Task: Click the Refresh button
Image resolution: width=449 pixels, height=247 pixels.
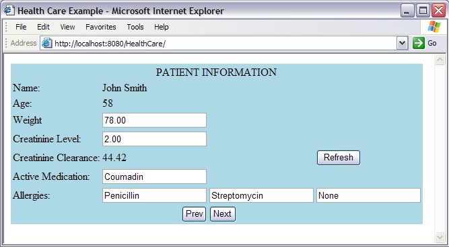Action: point(339,158)
